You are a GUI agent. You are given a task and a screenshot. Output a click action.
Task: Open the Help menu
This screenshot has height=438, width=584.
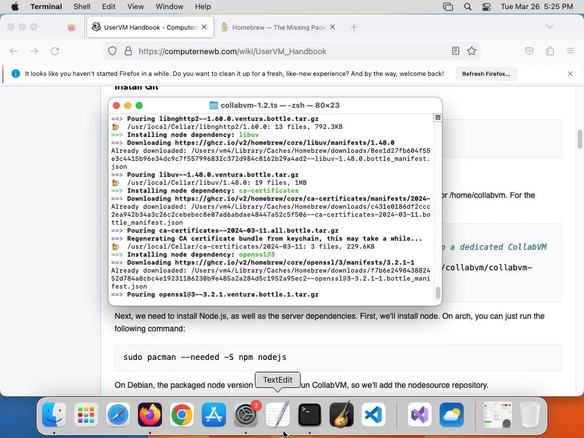[x=203, y=6]
